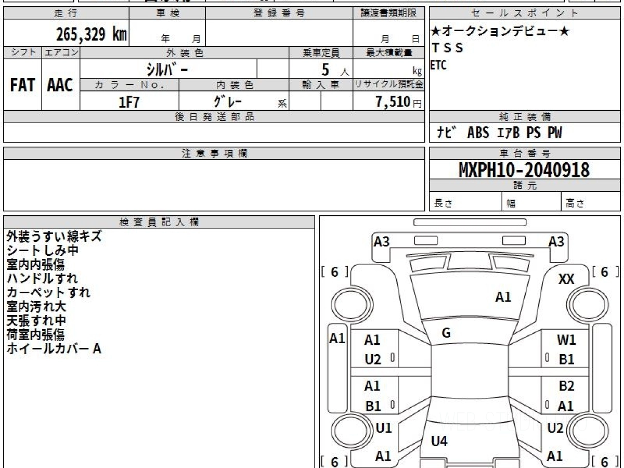Click the ★オークションデビュー★ sales point line
624x468 pixels.
click(501, 31)
